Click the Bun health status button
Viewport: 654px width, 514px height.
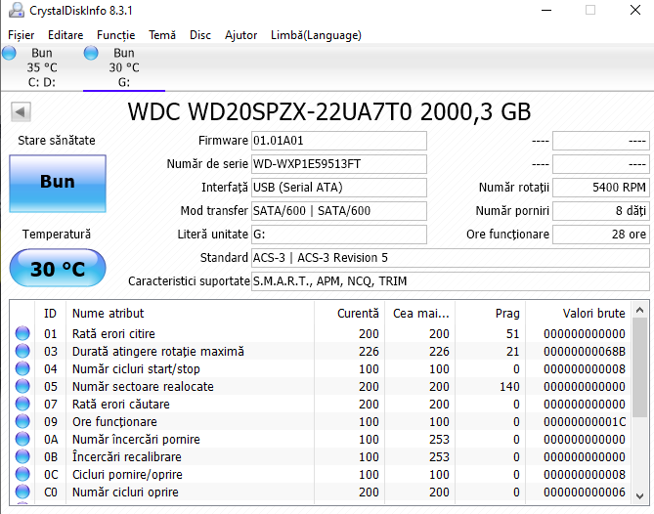[x=58, y=182]
